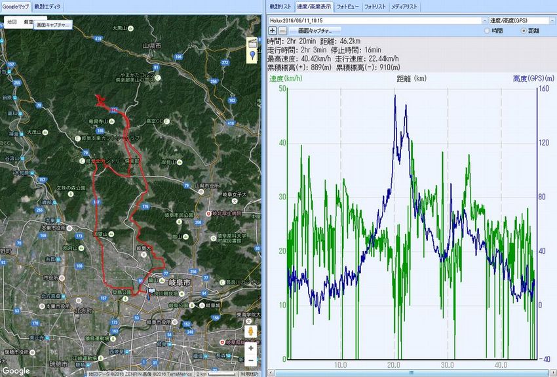Click the 文殊の森公園 park marker
The image size is (557, 377).
(x=71, y=194)
